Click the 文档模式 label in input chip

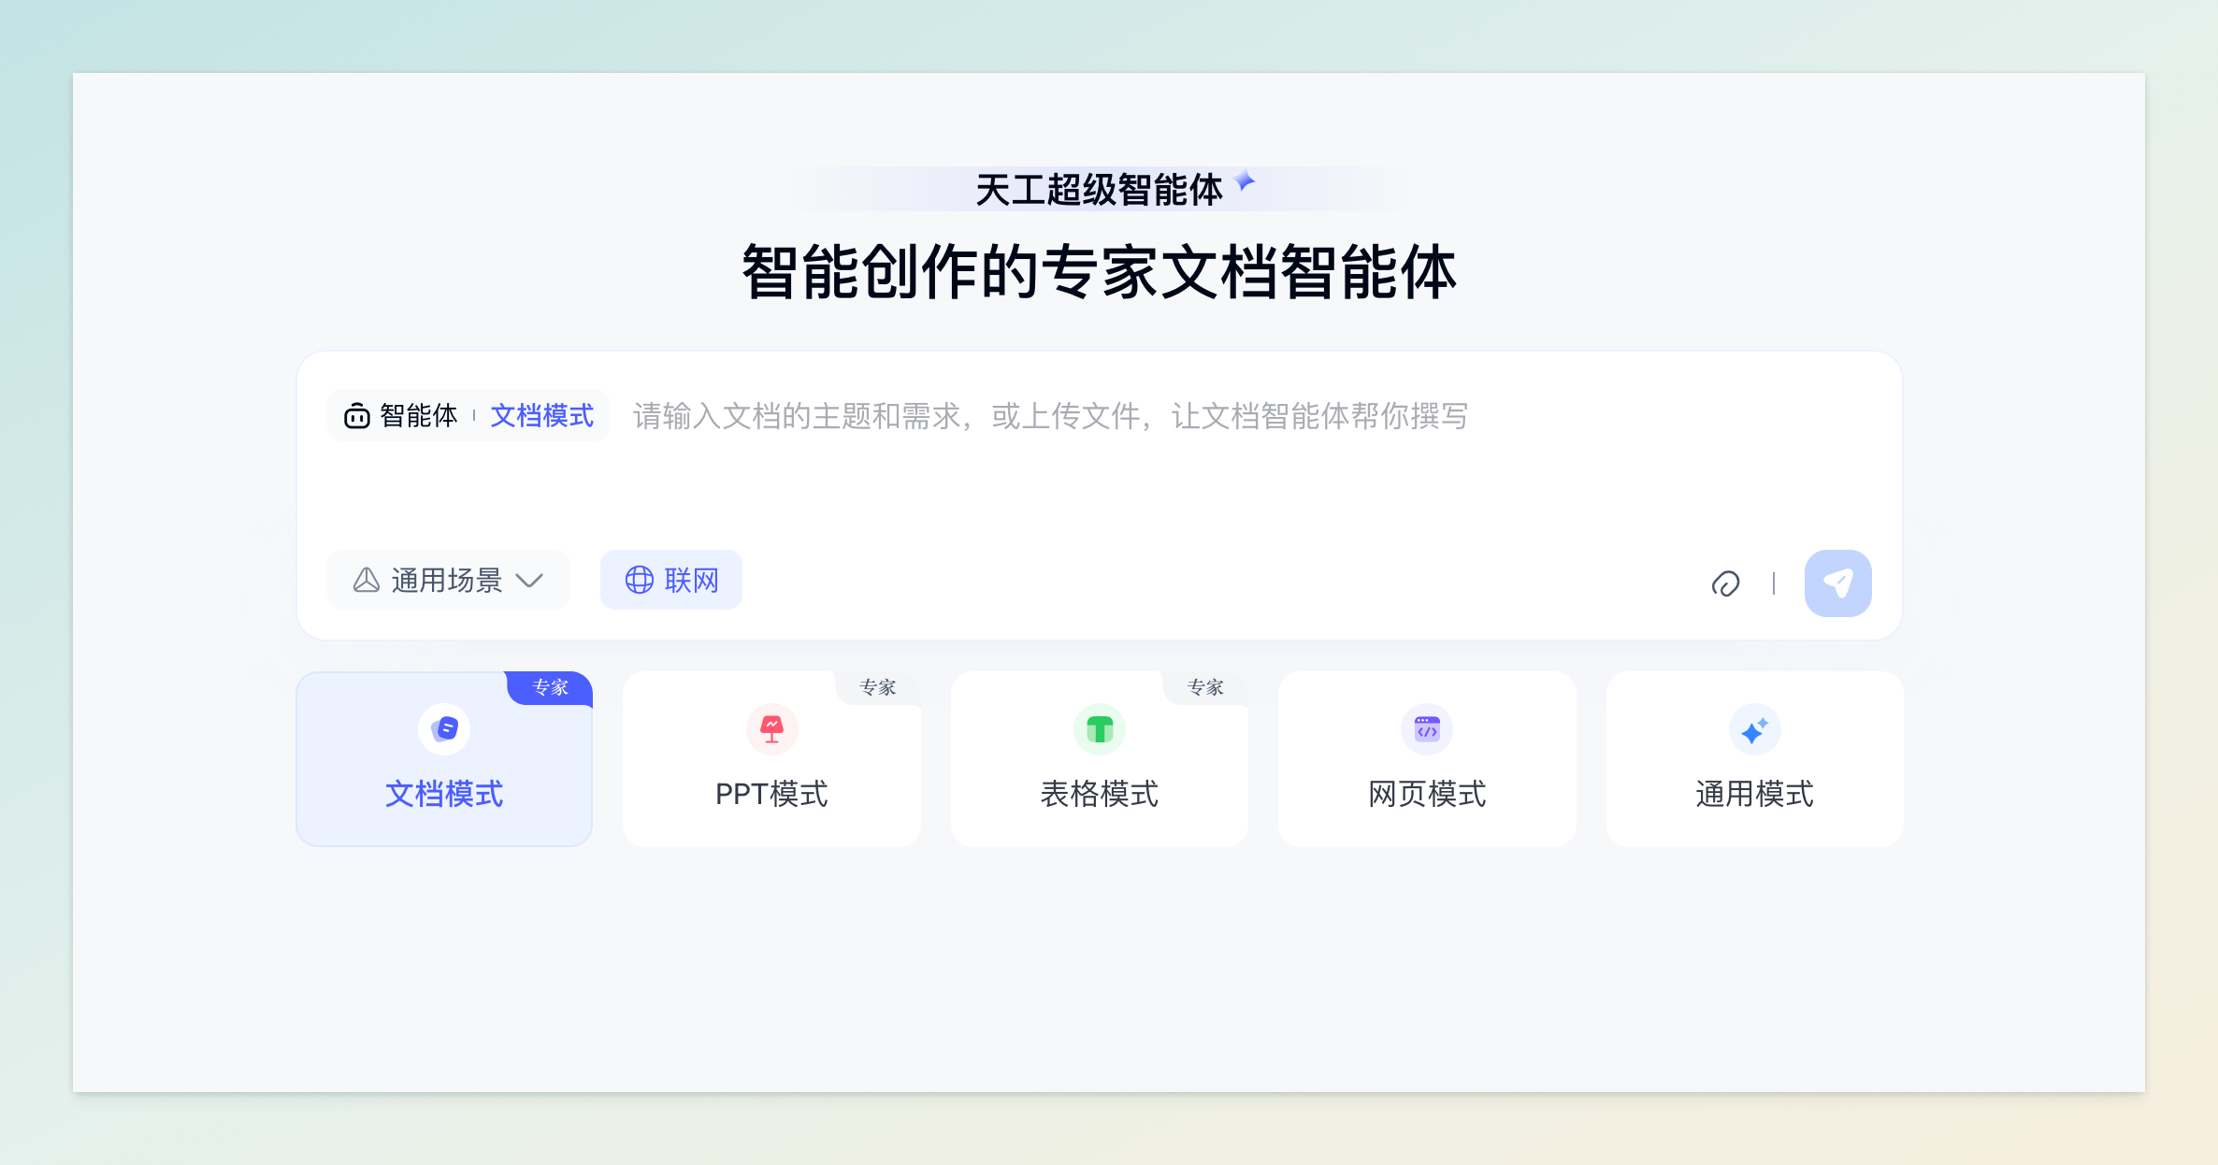click(541, 415)
